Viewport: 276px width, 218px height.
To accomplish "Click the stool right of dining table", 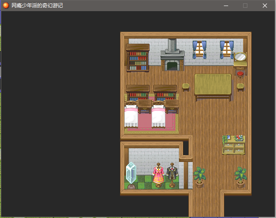I will point(240,87).
